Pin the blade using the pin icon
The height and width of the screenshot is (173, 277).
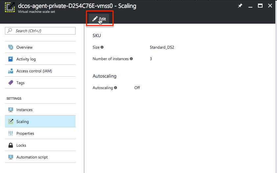click(240, 6)
